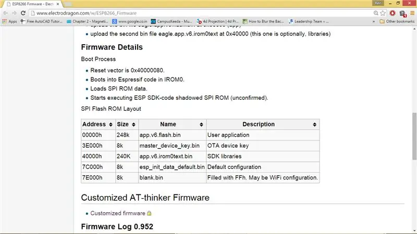
Task: Click the Firmware Details heading
Action: tap(112, 47)
